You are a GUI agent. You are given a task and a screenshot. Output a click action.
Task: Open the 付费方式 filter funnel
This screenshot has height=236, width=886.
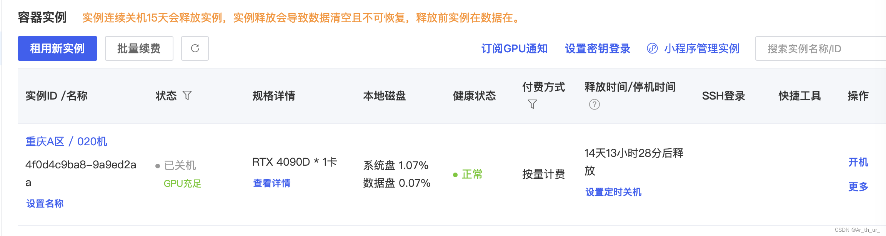coord(532,104)
